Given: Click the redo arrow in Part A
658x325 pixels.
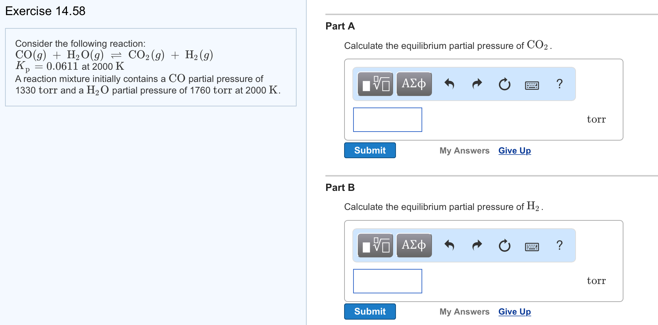Looking at the screenshot, I should (x=477, y=84).
